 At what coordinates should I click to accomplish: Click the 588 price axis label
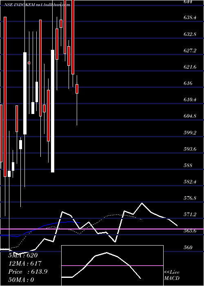pos(188,165)
